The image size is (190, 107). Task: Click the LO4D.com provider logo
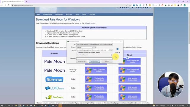[x=54, y=88]
